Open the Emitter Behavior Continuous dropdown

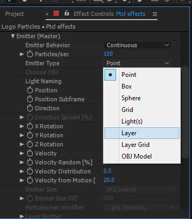coord(137,45)
